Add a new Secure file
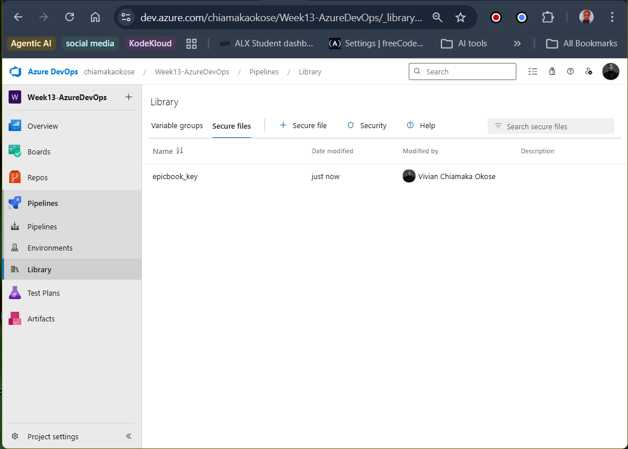The height and width of the screenshot is (449, 628). coord(303,125)
